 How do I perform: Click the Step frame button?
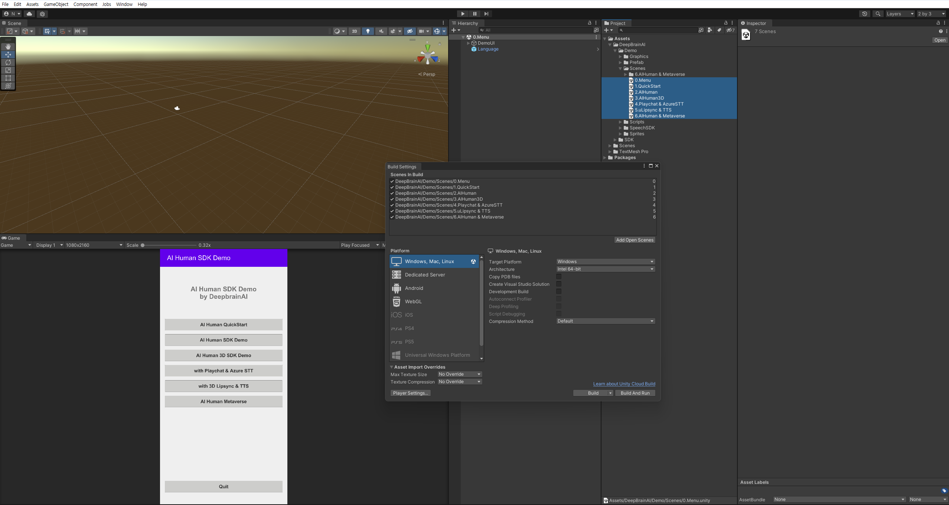point(486,14)
